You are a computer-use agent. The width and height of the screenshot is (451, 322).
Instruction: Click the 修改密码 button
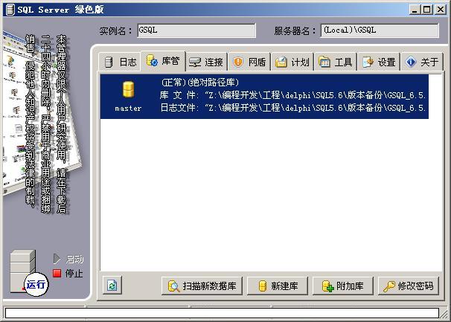(x=409, y=286)
